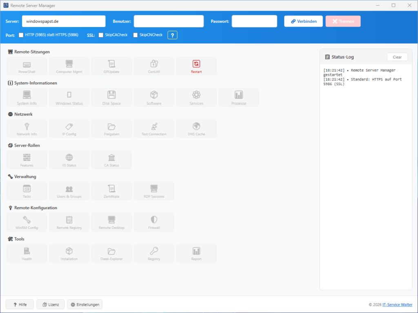Launch the Health tool

tap(26, 253)
